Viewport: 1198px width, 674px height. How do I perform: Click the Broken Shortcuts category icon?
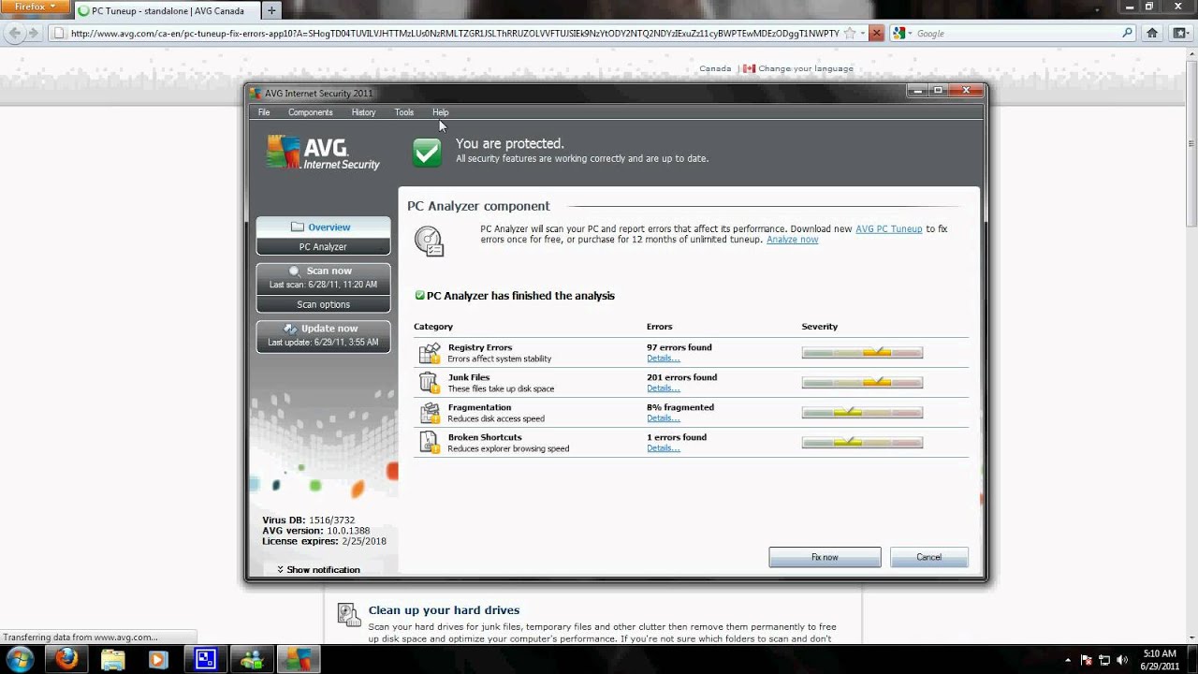tap(430, 442)
